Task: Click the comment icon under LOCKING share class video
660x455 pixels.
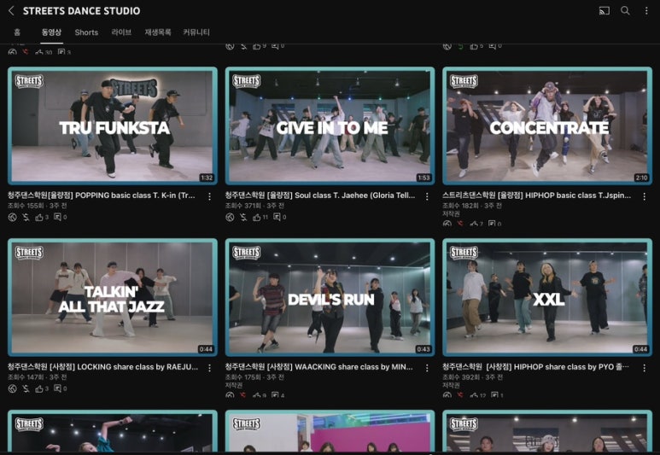Action: tap(58, 388)
